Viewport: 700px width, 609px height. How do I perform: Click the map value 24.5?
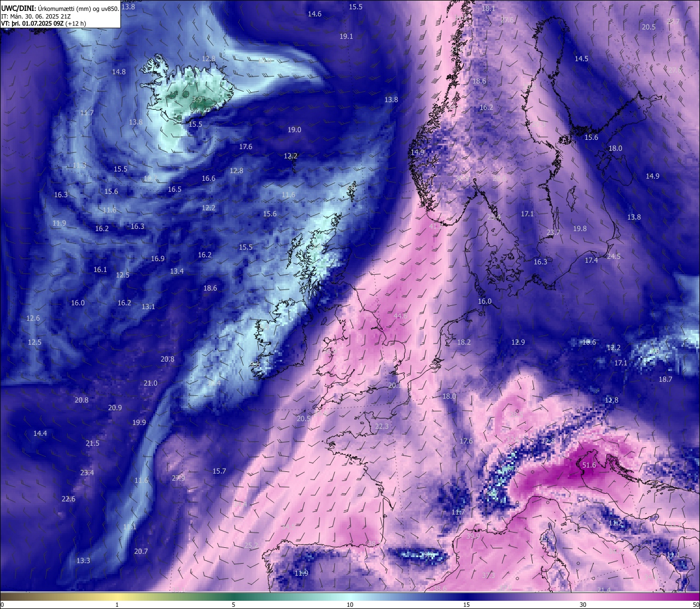coord(614,257)
